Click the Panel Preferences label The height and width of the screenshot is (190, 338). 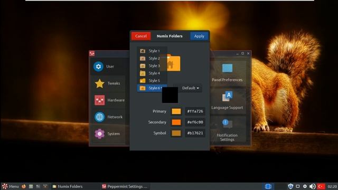coord(227,80)
